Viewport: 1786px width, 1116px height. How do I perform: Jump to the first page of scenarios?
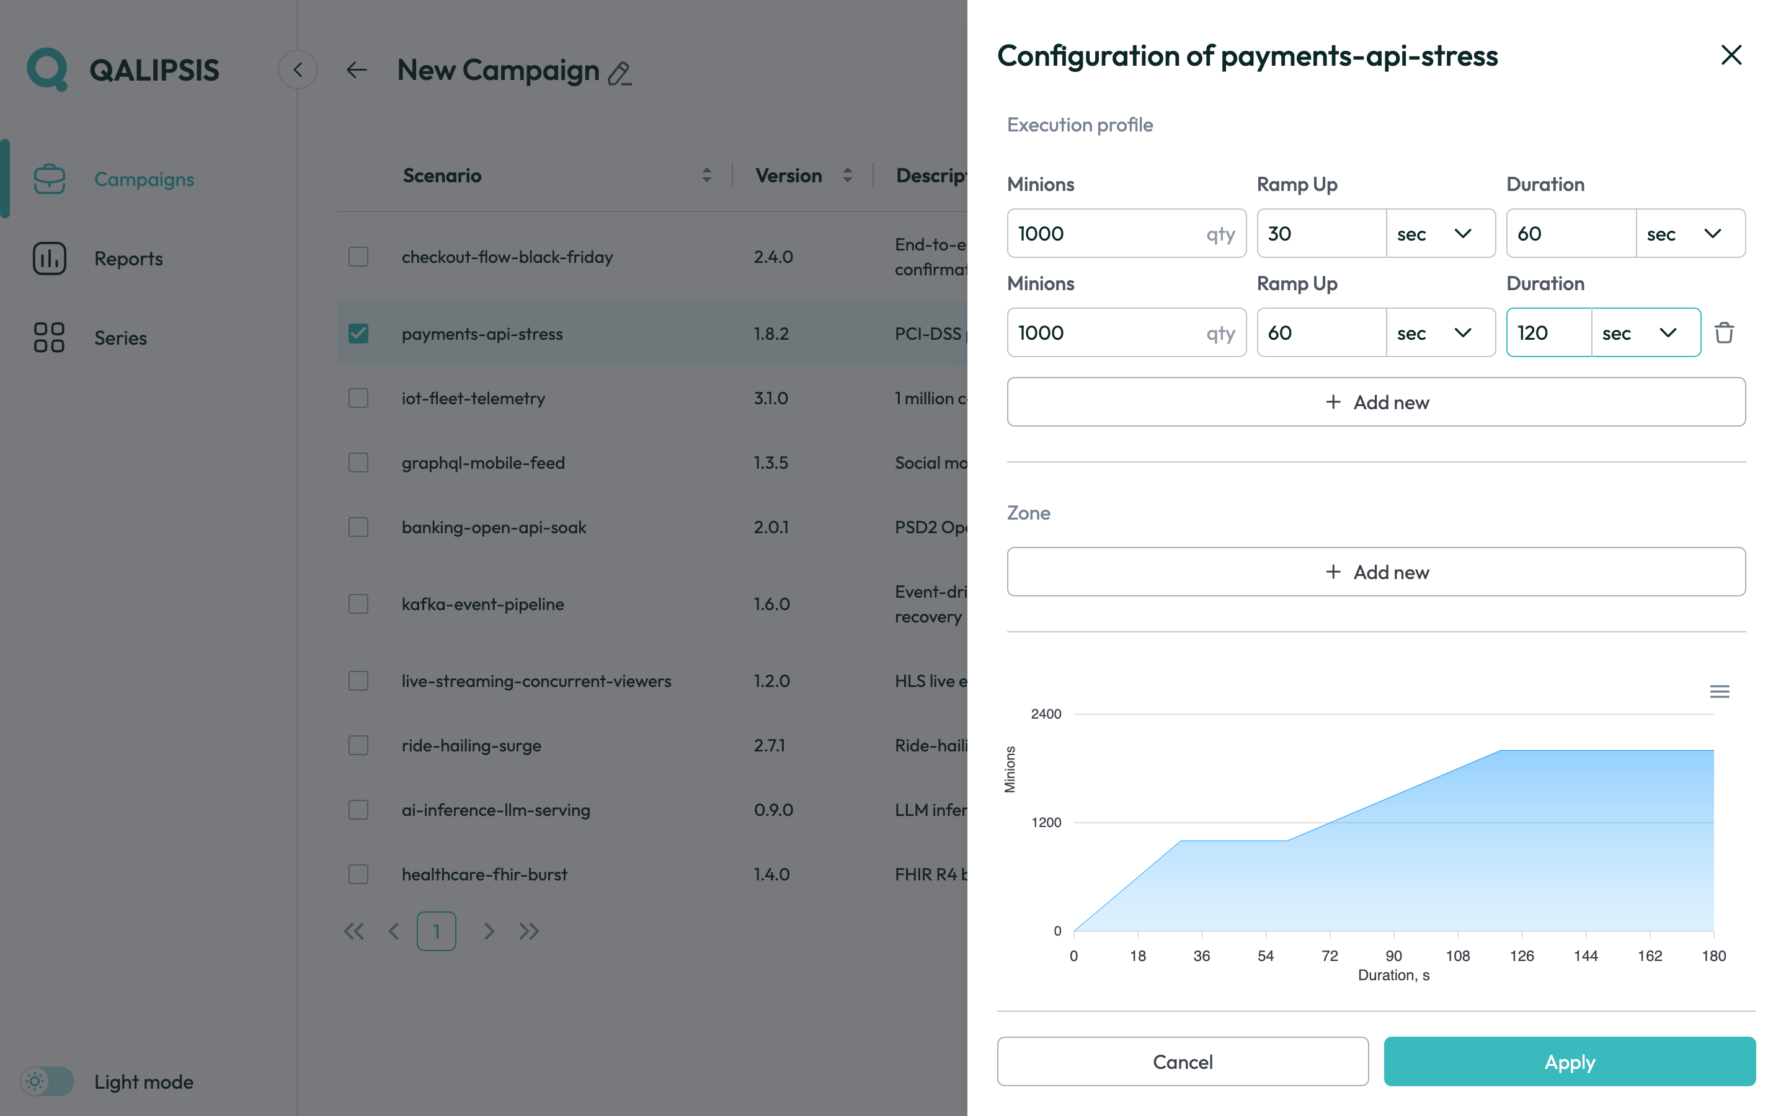pos(354,931)
